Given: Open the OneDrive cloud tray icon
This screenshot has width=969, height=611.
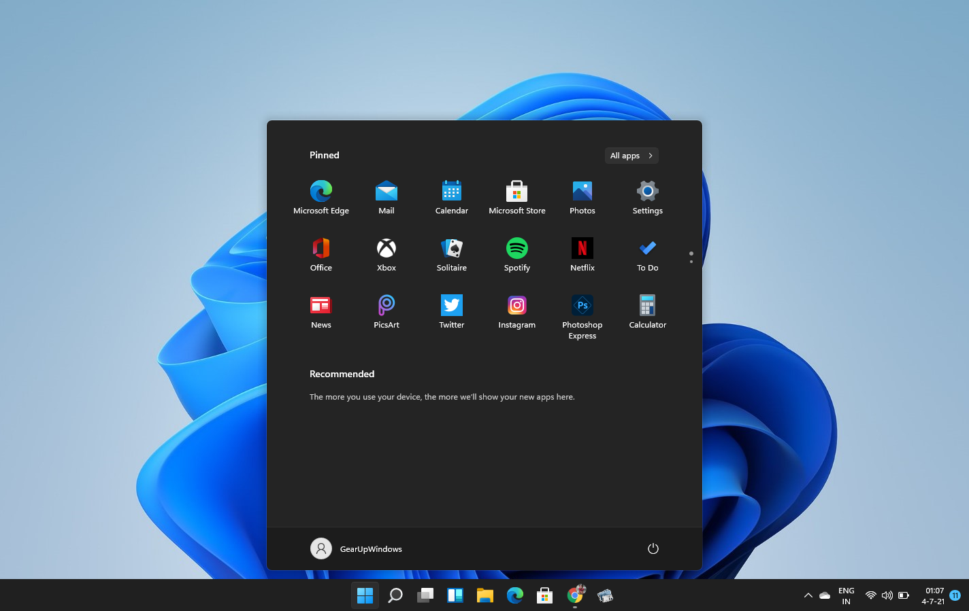Looking at the screenshot, I should click(825, 595).
